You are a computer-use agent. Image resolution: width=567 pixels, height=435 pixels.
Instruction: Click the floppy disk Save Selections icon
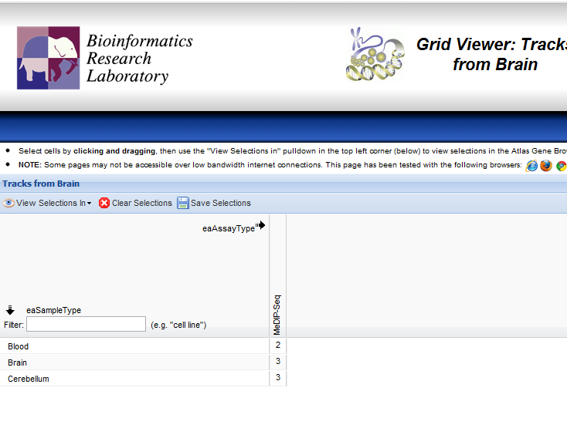(183, 203)
